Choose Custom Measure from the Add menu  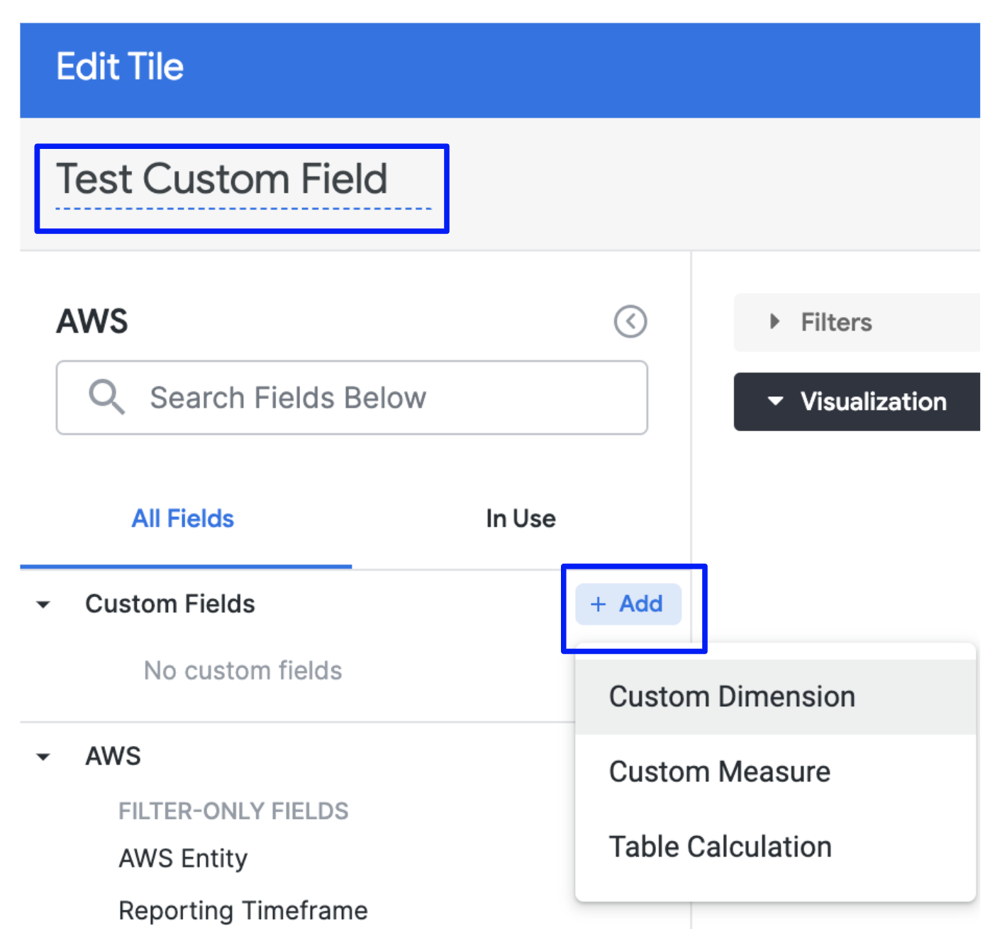coord(719,772)
